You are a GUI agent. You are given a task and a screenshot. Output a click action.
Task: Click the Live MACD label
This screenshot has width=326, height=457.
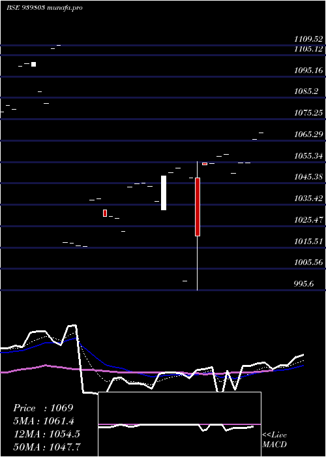point(274,439)
